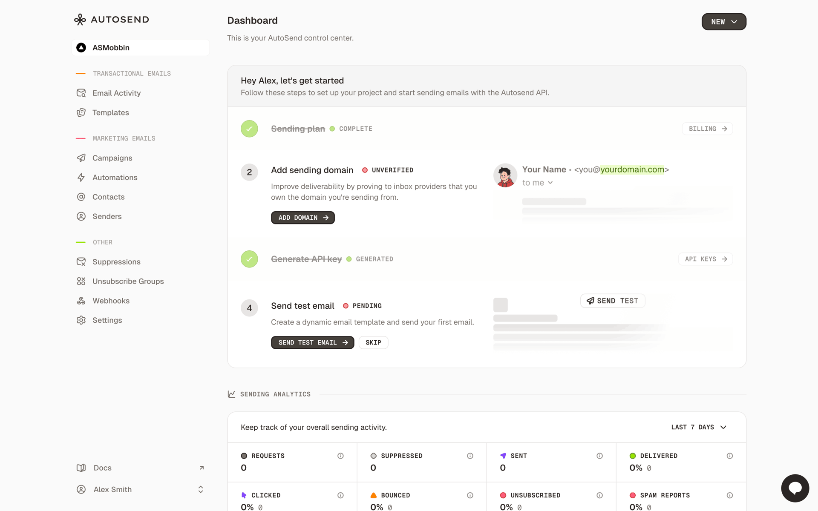This screenshot has height=511, width=818.
Task: Open the chat support bubble
Action: coord(795,488)
